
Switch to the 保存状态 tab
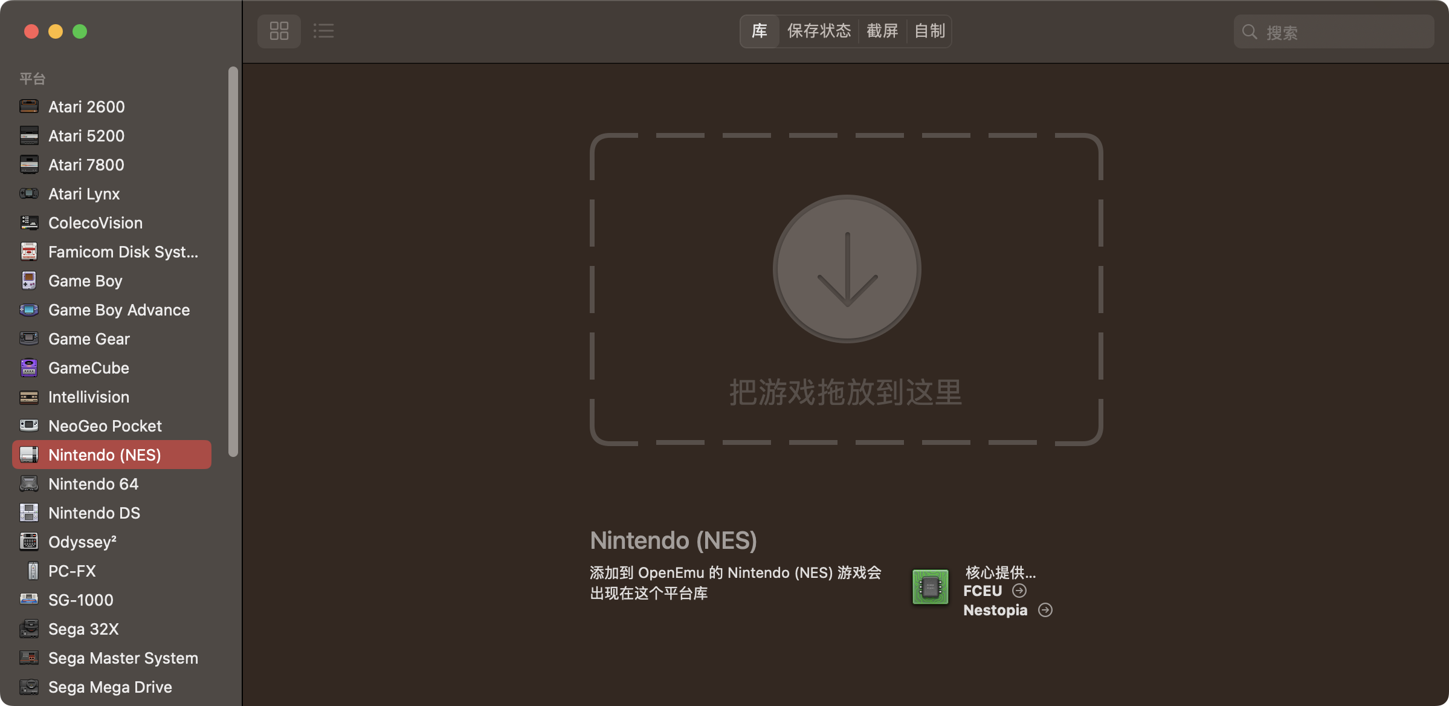[819, 31]
